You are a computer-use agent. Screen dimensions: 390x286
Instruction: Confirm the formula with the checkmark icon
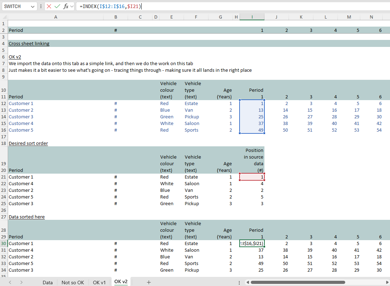click(x=57, y=6)
